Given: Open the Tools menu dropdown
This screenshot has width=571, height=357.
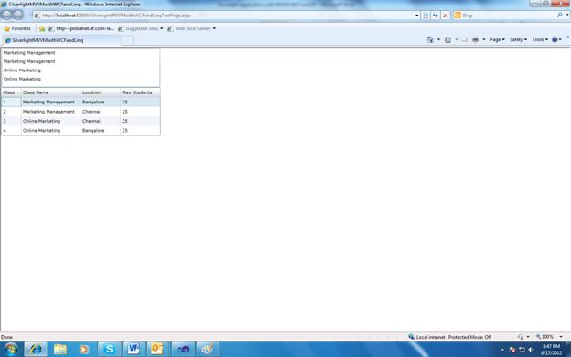Looking at the screenshot, I should (540, 39).
